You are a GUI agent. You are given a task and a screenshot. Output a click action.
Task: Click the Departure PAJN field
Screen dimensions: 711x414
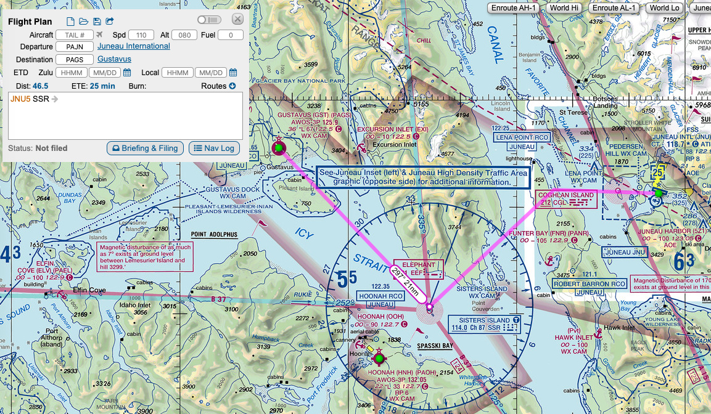click(75, 47)
